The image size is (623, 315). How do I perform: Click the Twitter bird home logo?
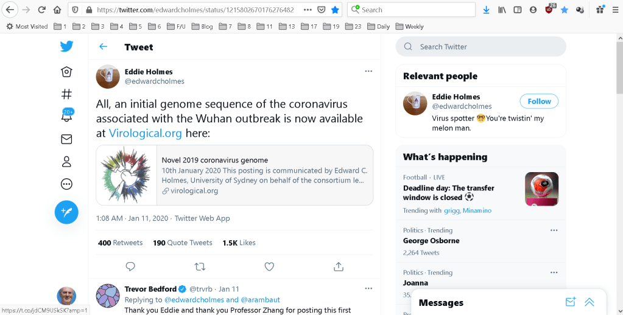click(66, 47)
